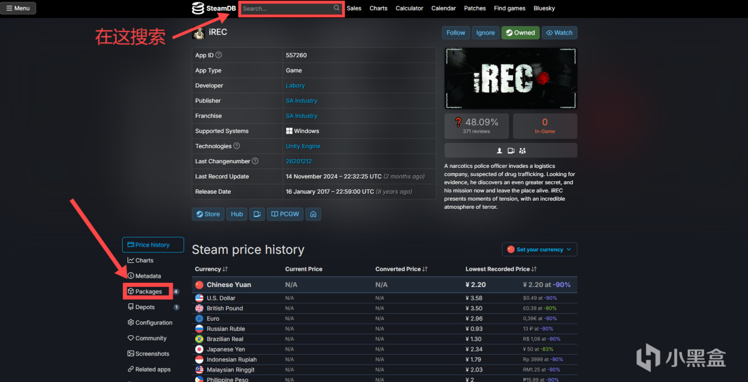748x382 pixels.
Task: Select the Configuration sidebar tab
Action: click(x=153, y=323)
